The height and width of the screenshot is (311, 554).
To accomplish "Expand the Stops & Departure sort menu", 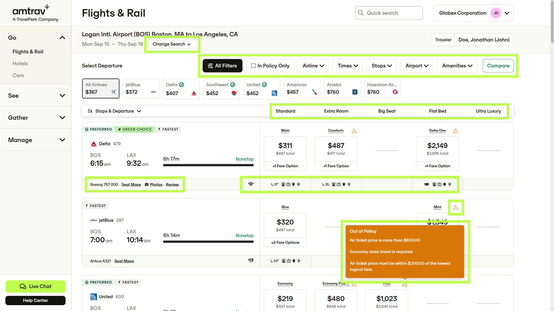I will pos(114,111).
